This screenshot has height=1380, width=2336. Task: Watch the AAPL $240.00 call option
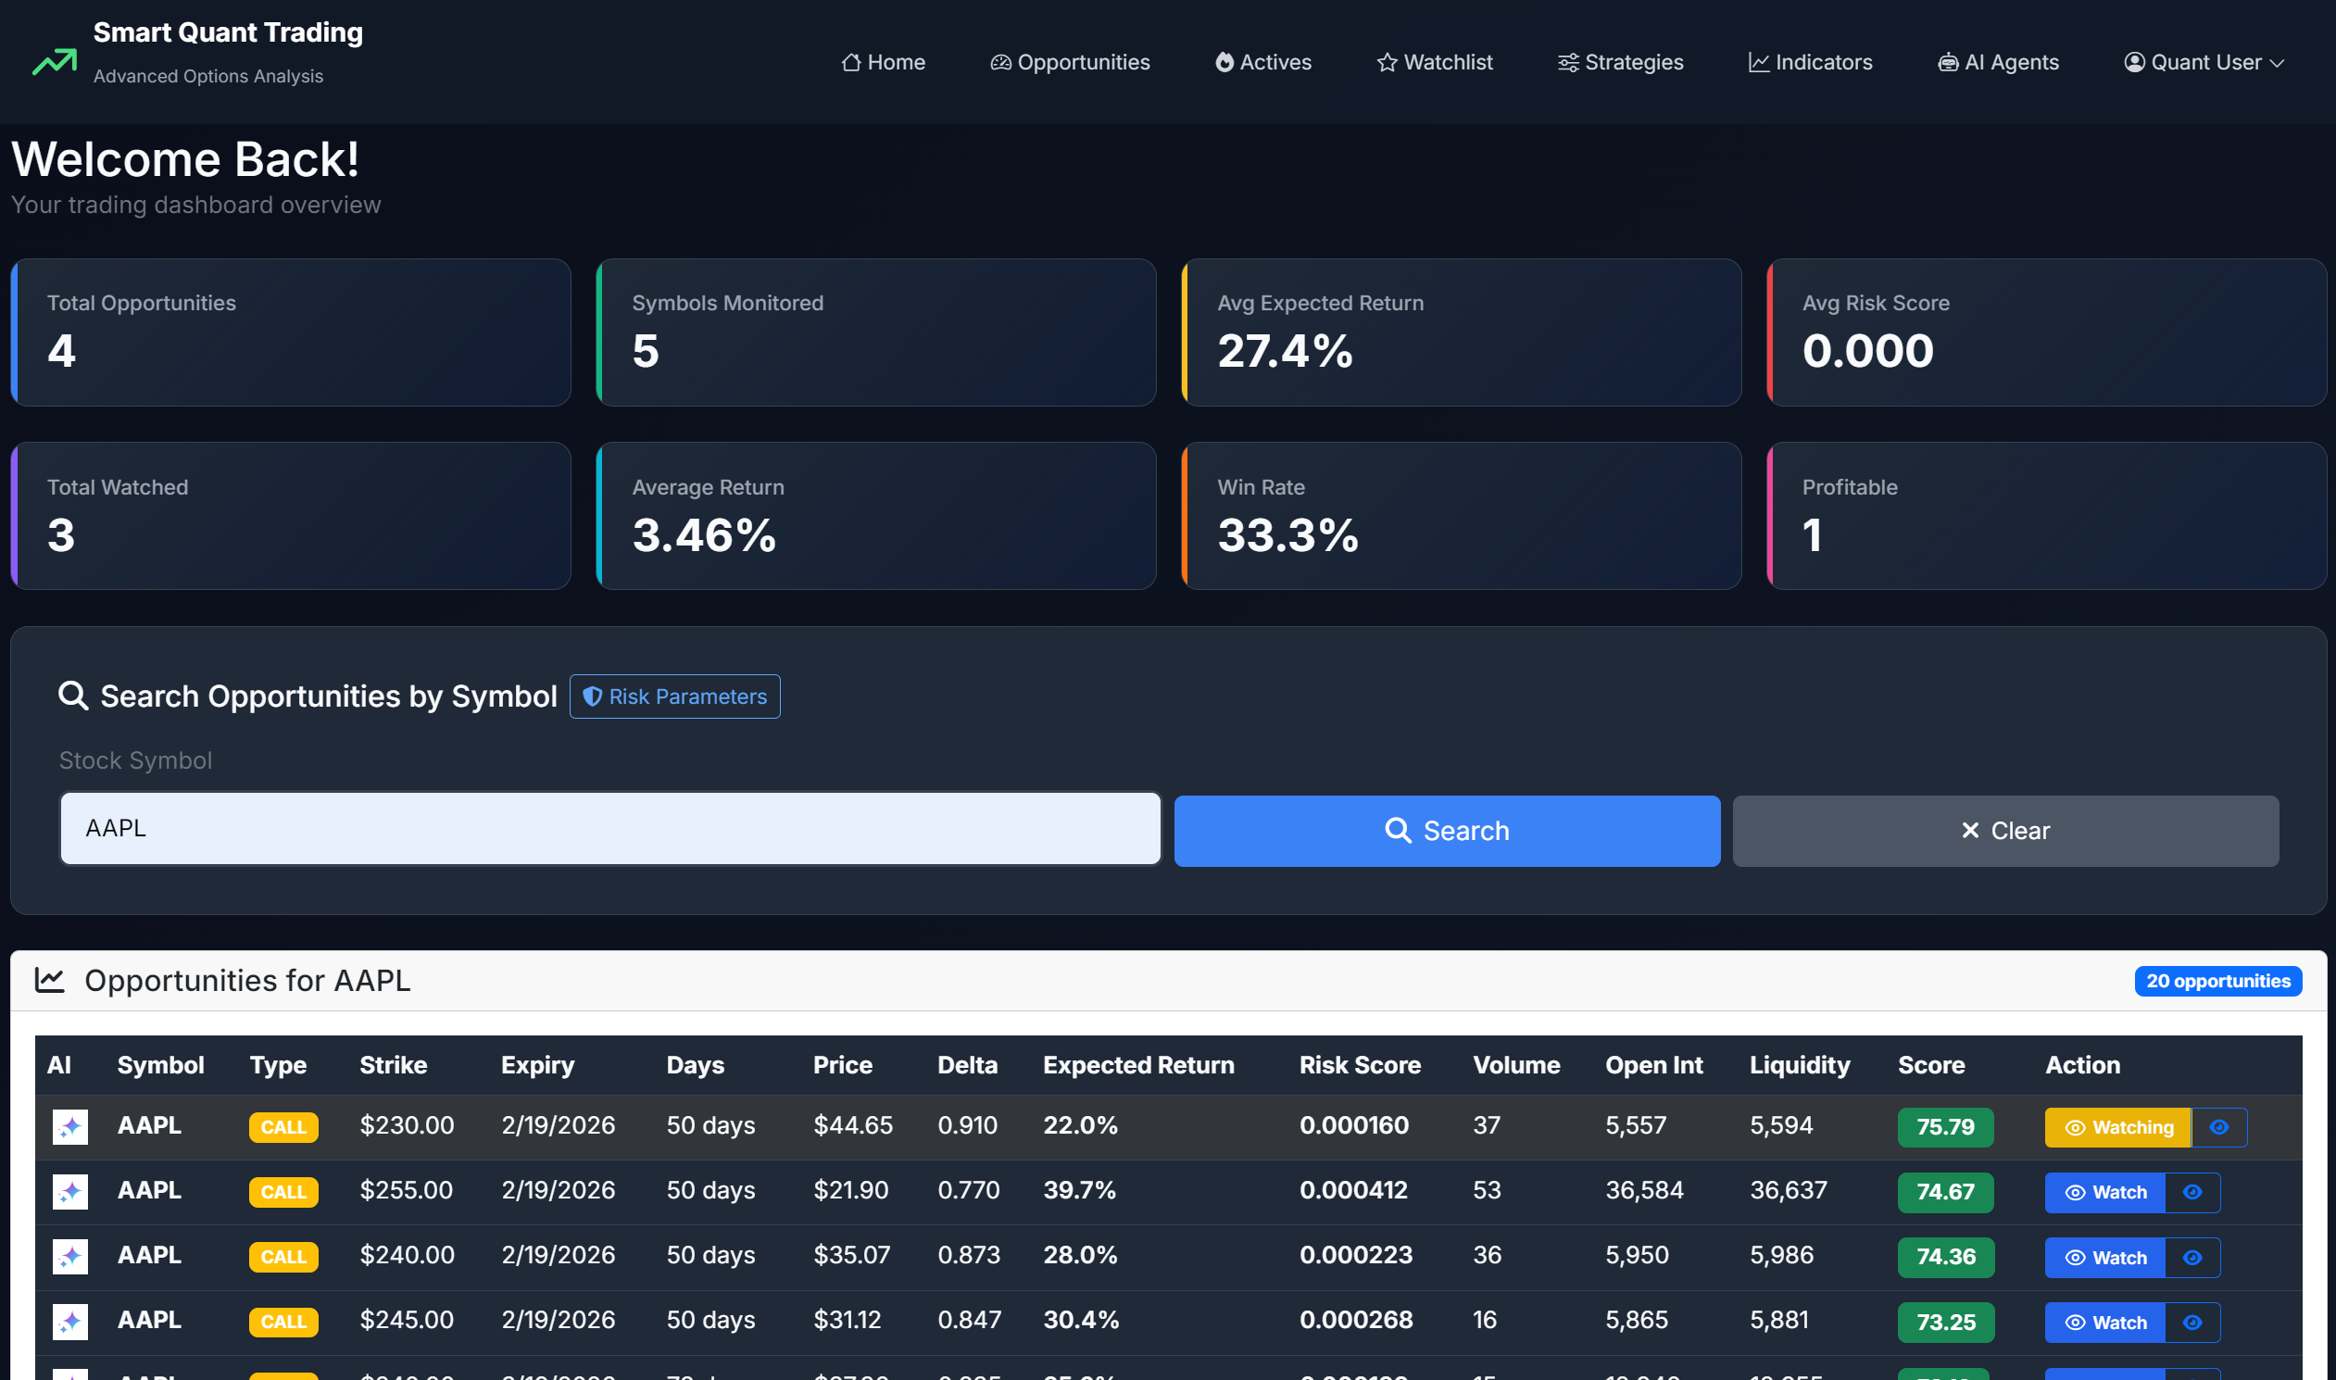(2104, 1257)
